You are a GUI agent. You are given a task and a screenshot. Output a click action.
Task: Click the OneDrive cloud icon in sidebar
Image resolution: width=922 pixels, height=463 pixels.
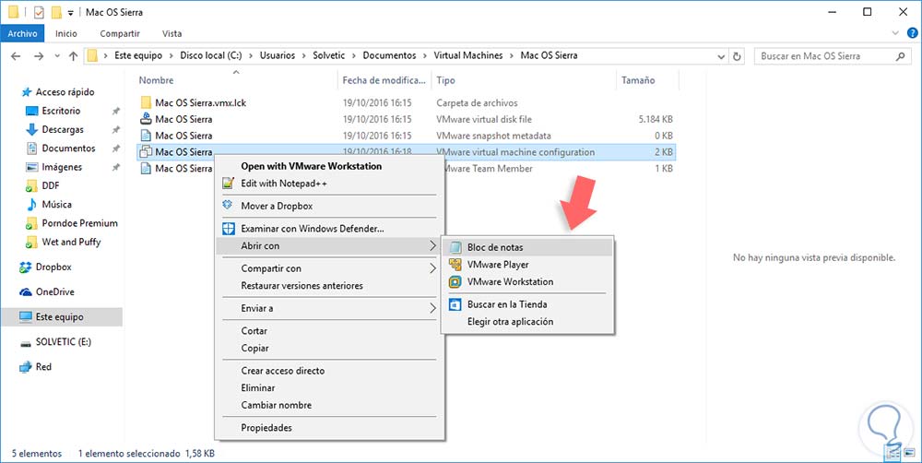point(28,291)
